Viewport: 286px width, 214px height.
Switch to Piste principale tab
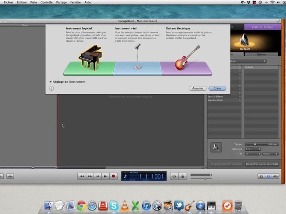(262, 27)
